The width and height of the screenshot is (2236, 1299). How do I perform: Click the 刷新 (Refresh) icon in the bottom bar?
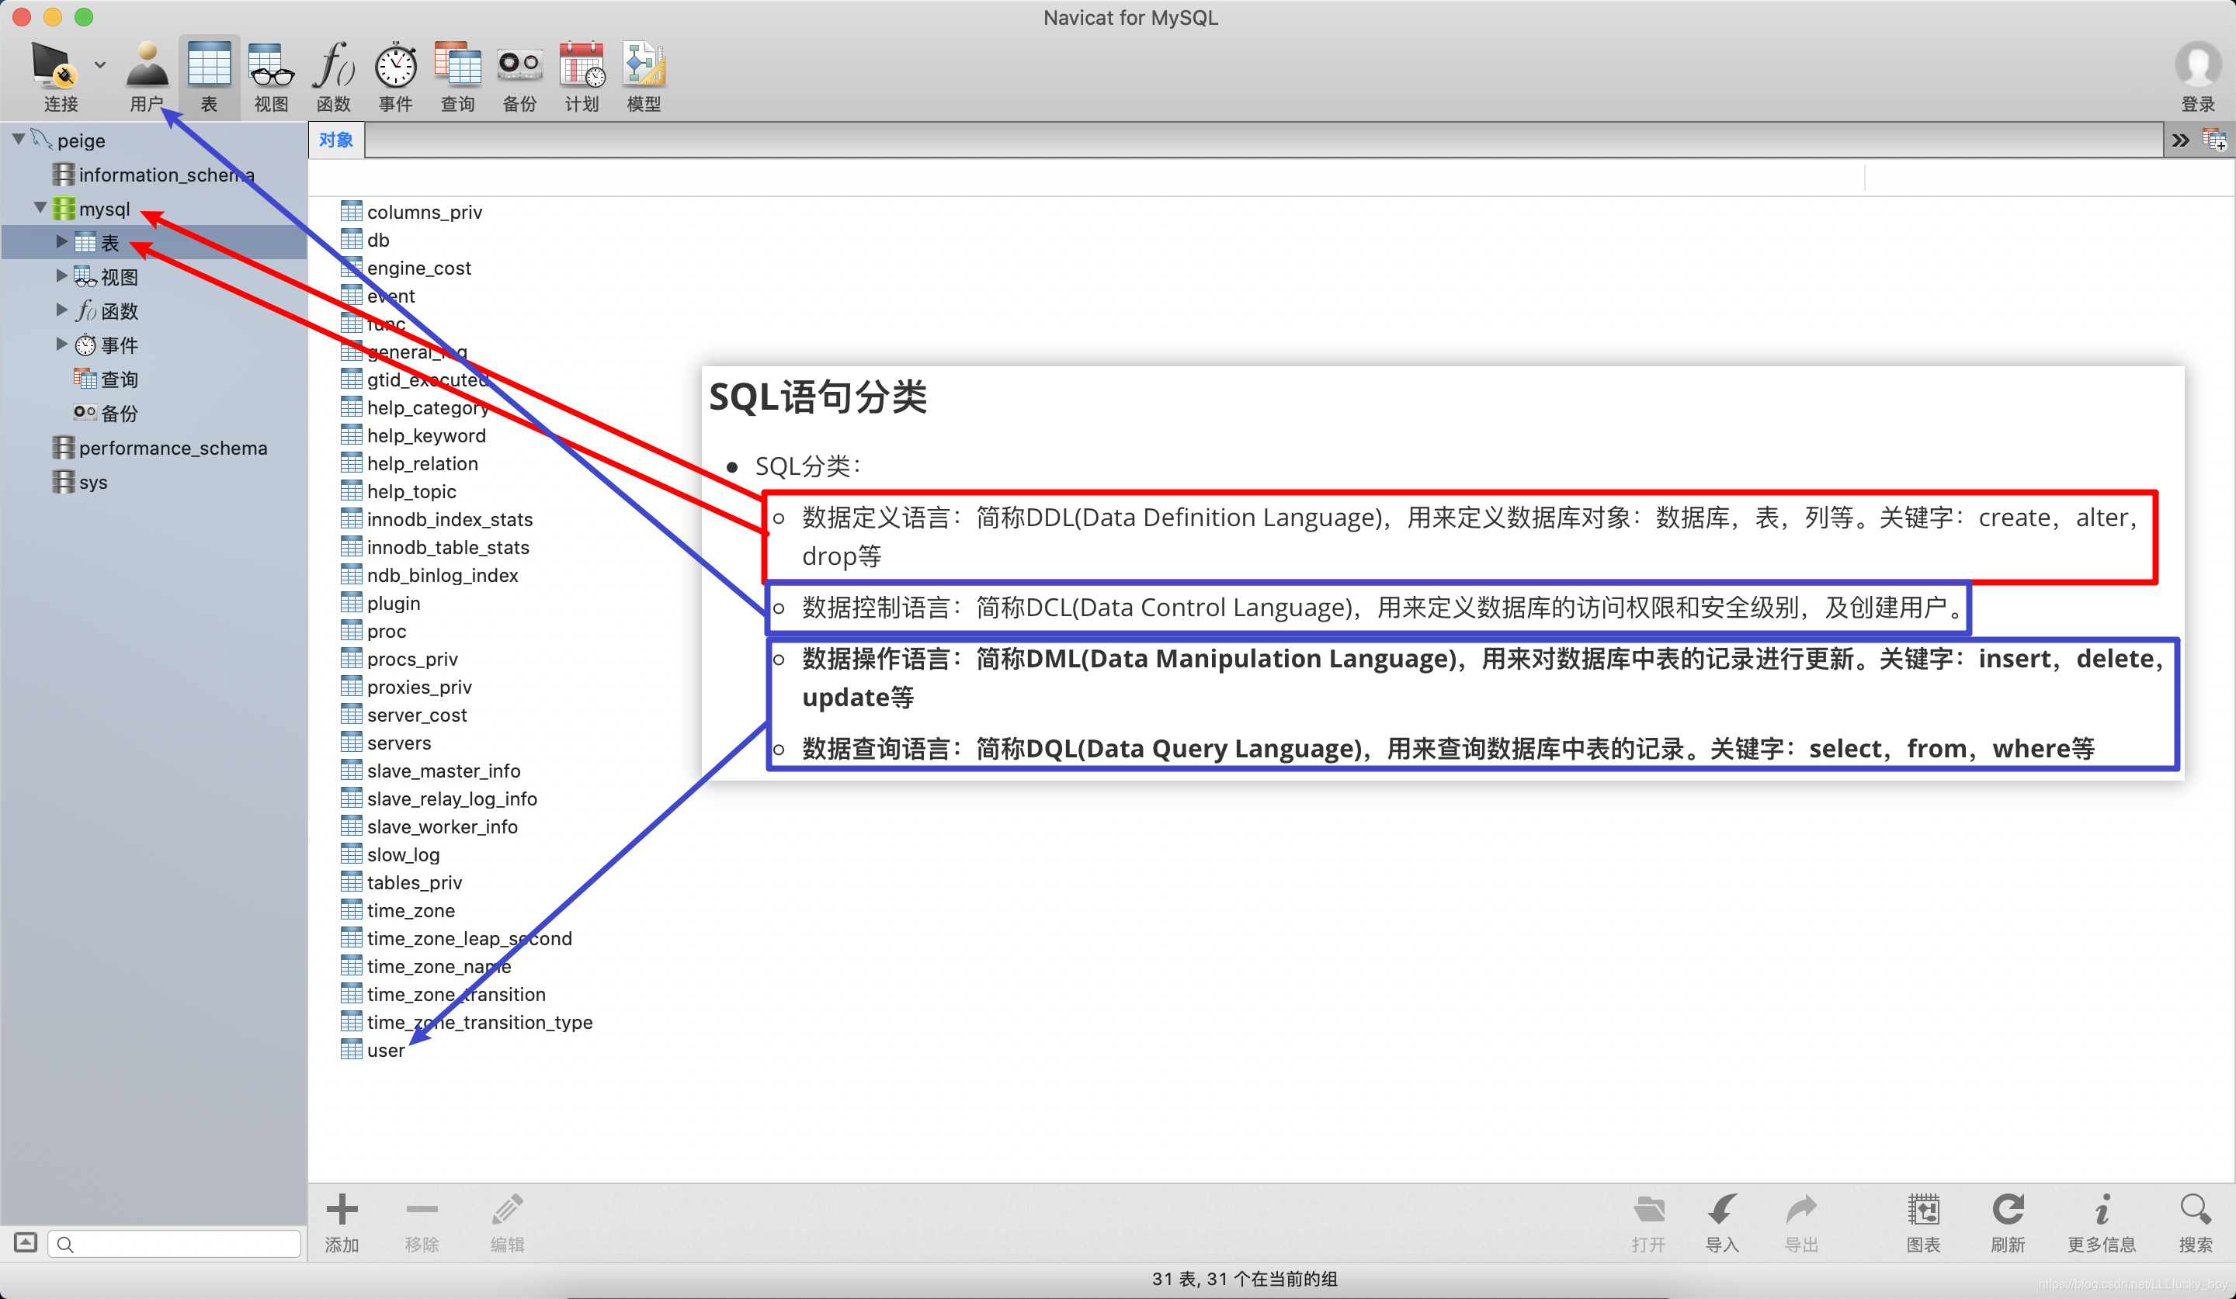point(2007,1211)
